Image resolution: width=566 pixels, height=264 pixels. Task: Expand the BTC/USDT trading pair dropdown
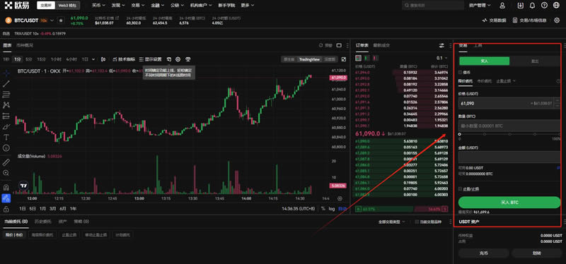pos(52,20)
